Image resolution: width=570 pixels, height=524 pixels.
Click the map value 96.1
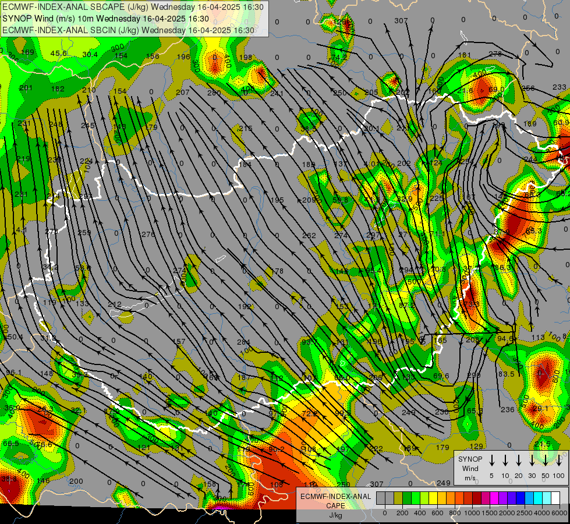13,373
